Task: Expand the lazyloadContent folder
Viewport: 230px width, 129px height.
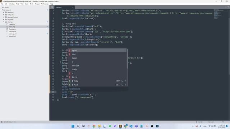Action: click(4, 17)
